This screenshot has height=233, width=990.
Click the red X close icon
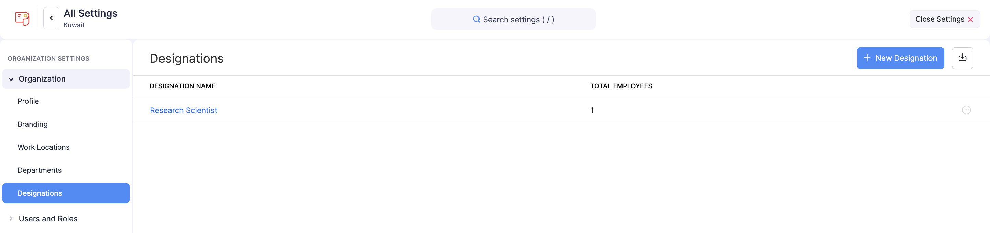pos(970,20)
